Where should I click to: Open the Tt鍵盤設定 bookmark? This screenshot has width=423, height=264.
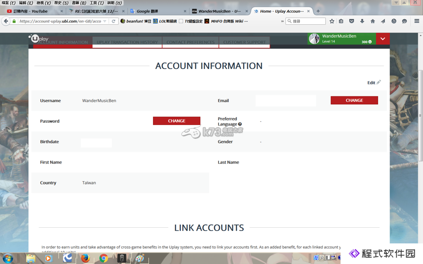191,21
